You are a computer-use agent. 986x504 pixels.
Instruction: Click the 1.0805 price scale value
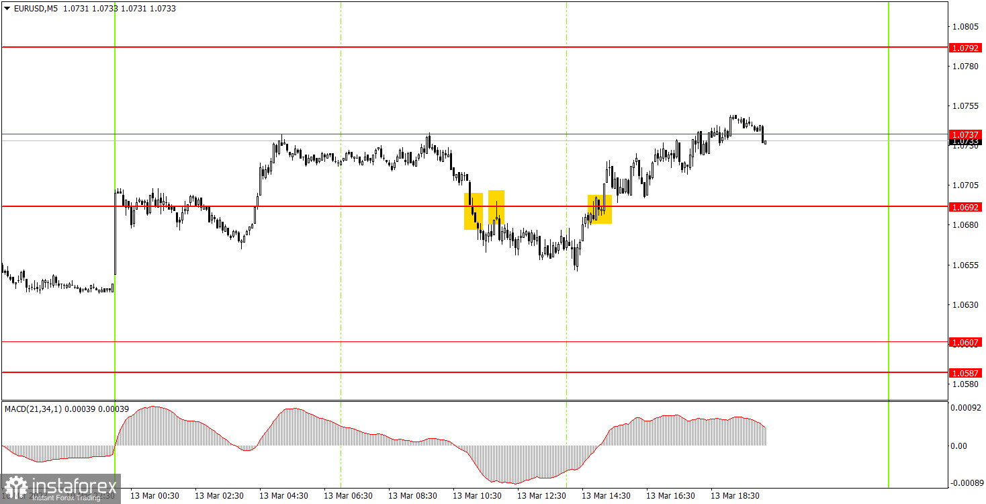(x=965, y=27)
